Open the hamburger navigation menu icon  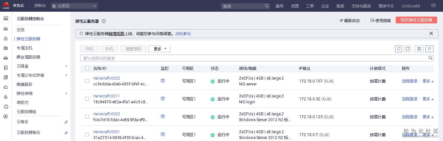(x=6, y=19)
